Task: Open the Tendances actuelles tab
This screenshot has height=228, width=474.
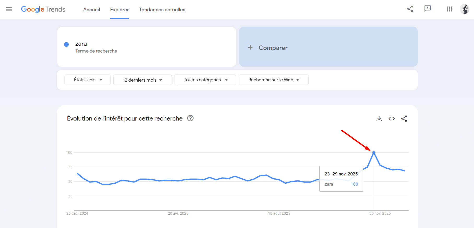Action: pos(162,9)
